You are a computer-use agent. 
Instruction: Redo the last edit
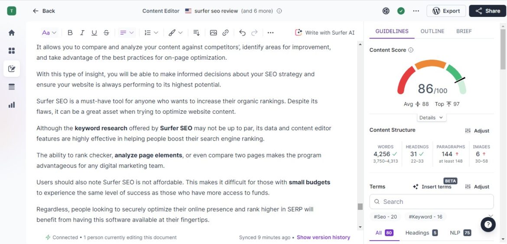(254, 32)
